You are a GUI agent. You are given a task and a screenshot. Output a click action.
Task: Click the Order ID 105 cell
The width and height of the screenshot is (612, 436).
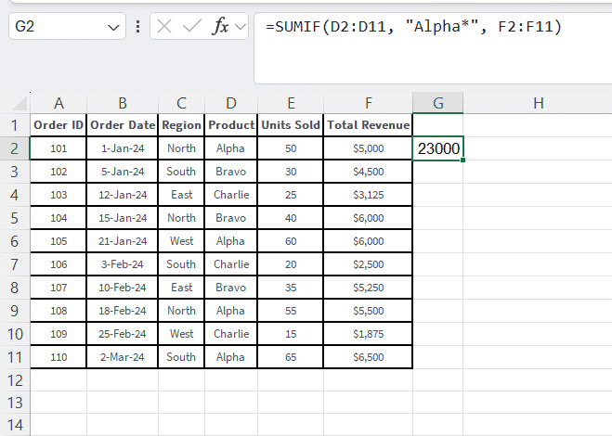point(59,241)
